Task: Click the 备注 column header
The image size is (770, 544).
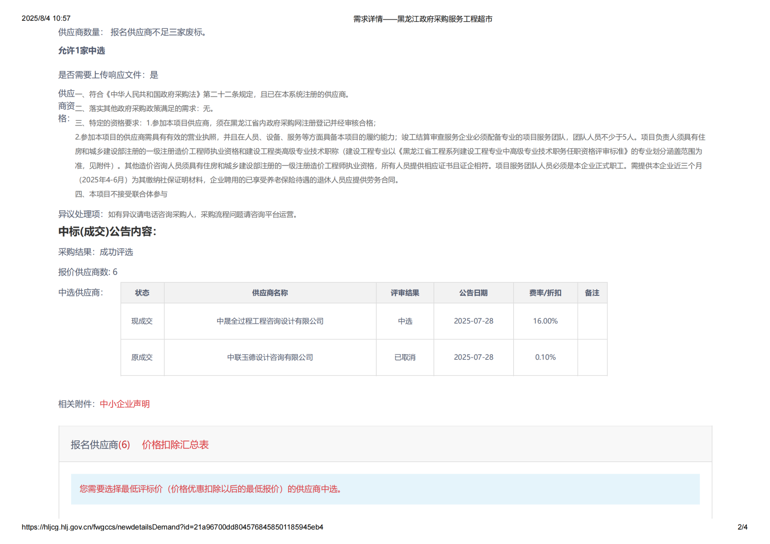Action: click(592, 293)
